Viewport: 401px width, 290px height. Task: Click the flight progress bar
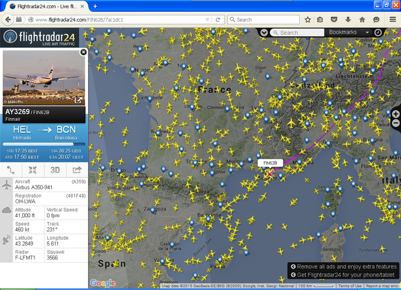coord(44,144)
